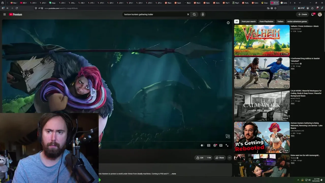Show video info card icon
Viewport: 325px width, 183px height.
click(228, 23)
